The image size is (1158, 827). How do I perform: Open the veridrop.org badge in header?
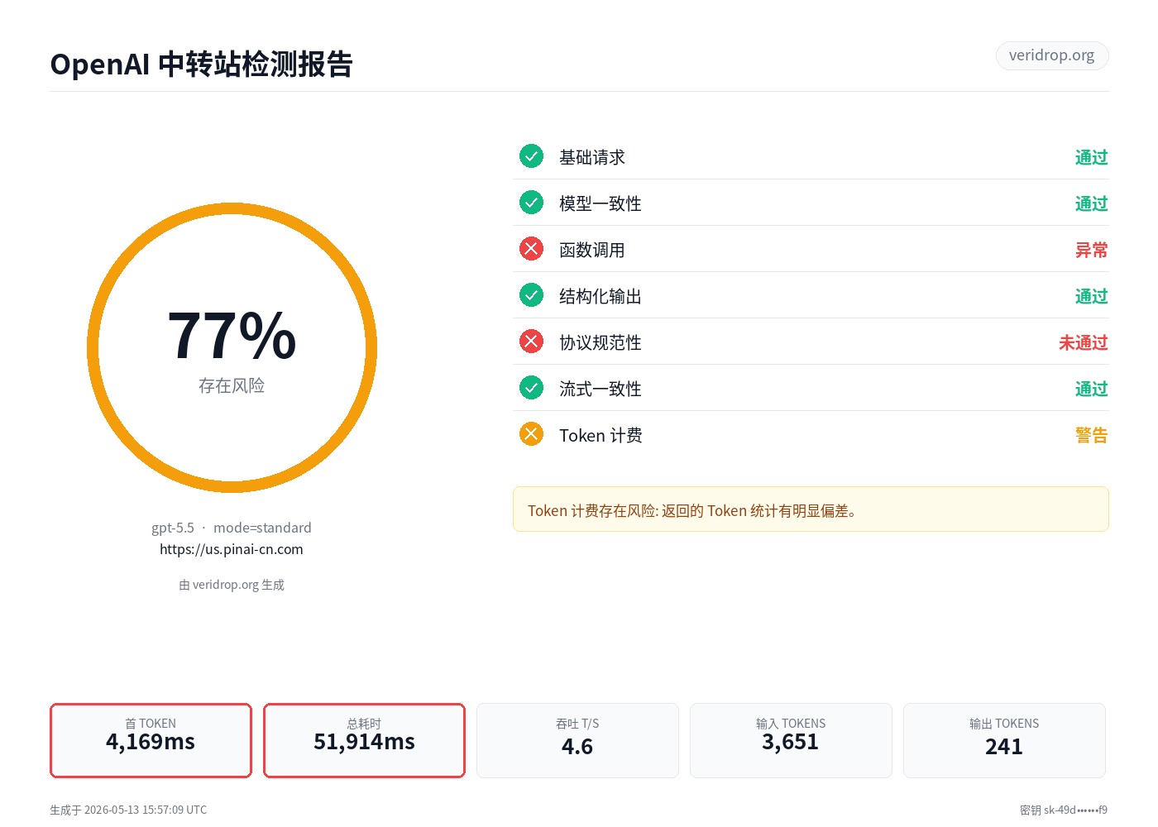[x=1051, y=55]
